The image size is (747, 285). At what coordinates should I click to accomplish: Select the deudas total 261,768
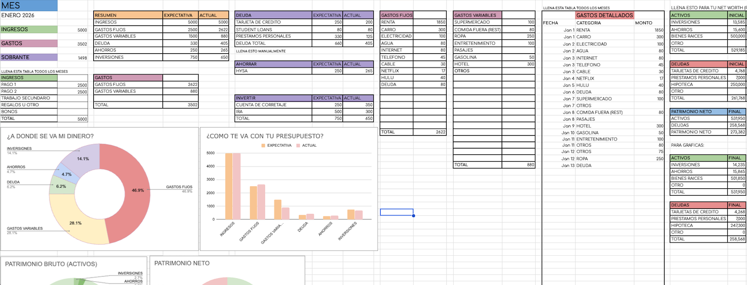tap(737, 98)
